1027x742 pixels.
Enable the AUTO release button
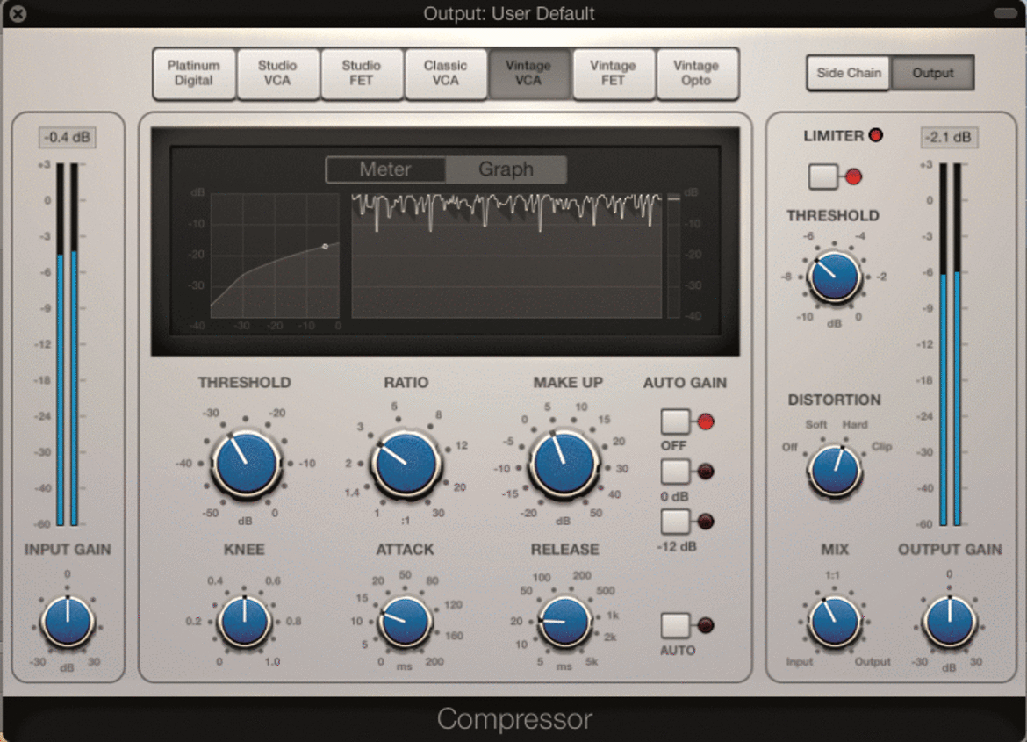[675, 625]
